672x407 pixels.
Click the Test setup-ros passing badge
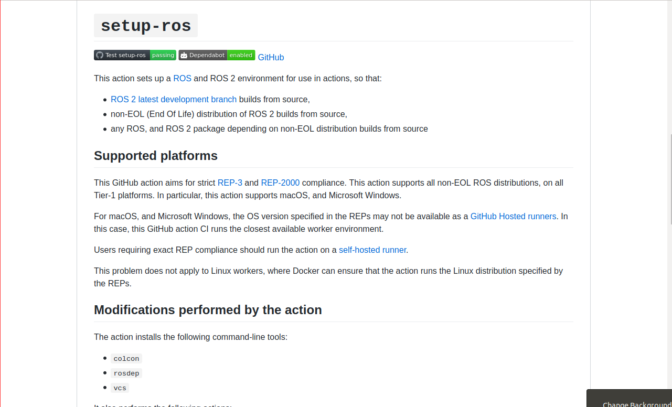pyautogui.click(x=135, y=55)
